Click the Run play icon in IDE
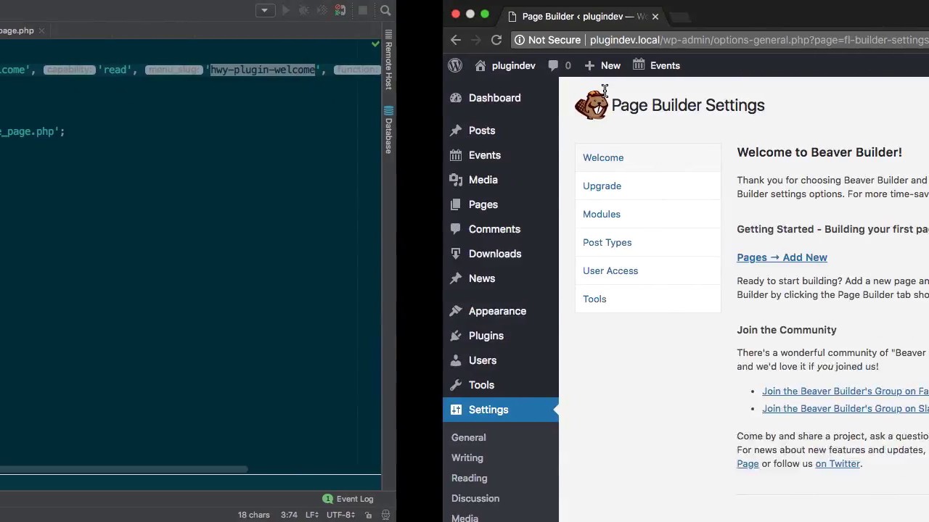Image resolution: width=929 pixels, height=522 pixels. point(285,10)
